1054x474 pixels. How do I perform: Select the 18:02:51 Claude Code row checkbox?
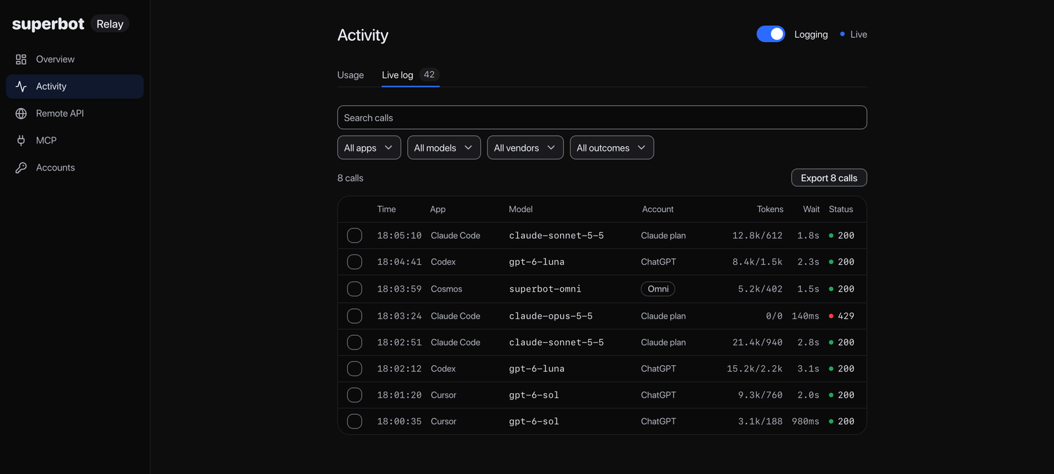354,342
